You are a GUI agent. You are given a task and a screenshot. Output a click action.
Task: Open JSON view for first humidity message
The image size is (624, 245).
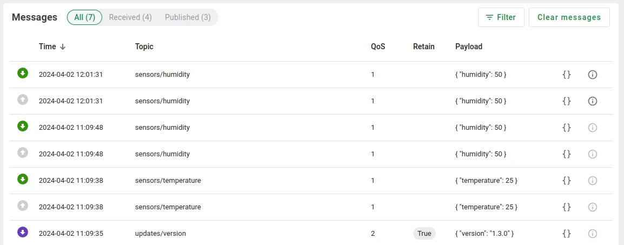567,75
